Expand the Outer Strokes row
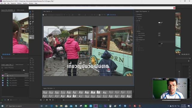Viewport: 192px width, 108px height. click(137, 35)
